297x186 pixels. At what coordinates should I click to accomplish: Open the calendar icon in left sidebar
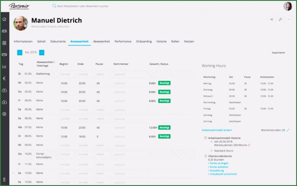point(4,43)
